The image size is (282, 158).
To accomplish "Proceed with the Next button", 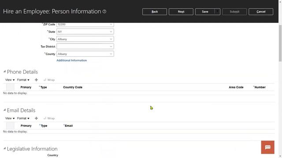I will pyautogui.click(x=181, y=12).
